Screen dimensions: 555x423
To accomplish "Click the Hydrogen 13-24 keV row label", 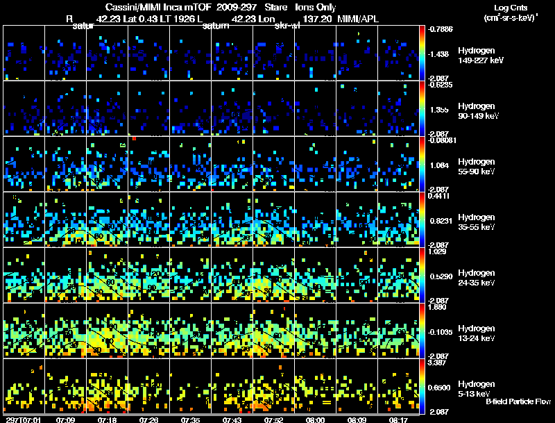I will [x=477, y=333].
